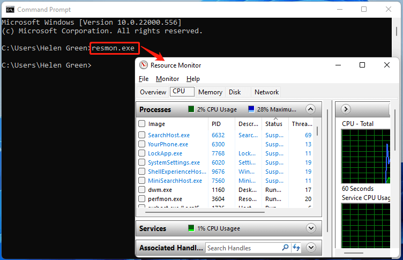Open the Monitor menu
The width and height of the screenshot is (403, 260).
(x=167, y=79)
